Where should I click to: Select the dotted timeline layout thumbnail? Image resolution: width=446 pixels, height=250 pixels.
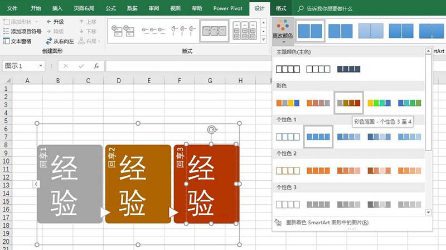click(153, 31)
